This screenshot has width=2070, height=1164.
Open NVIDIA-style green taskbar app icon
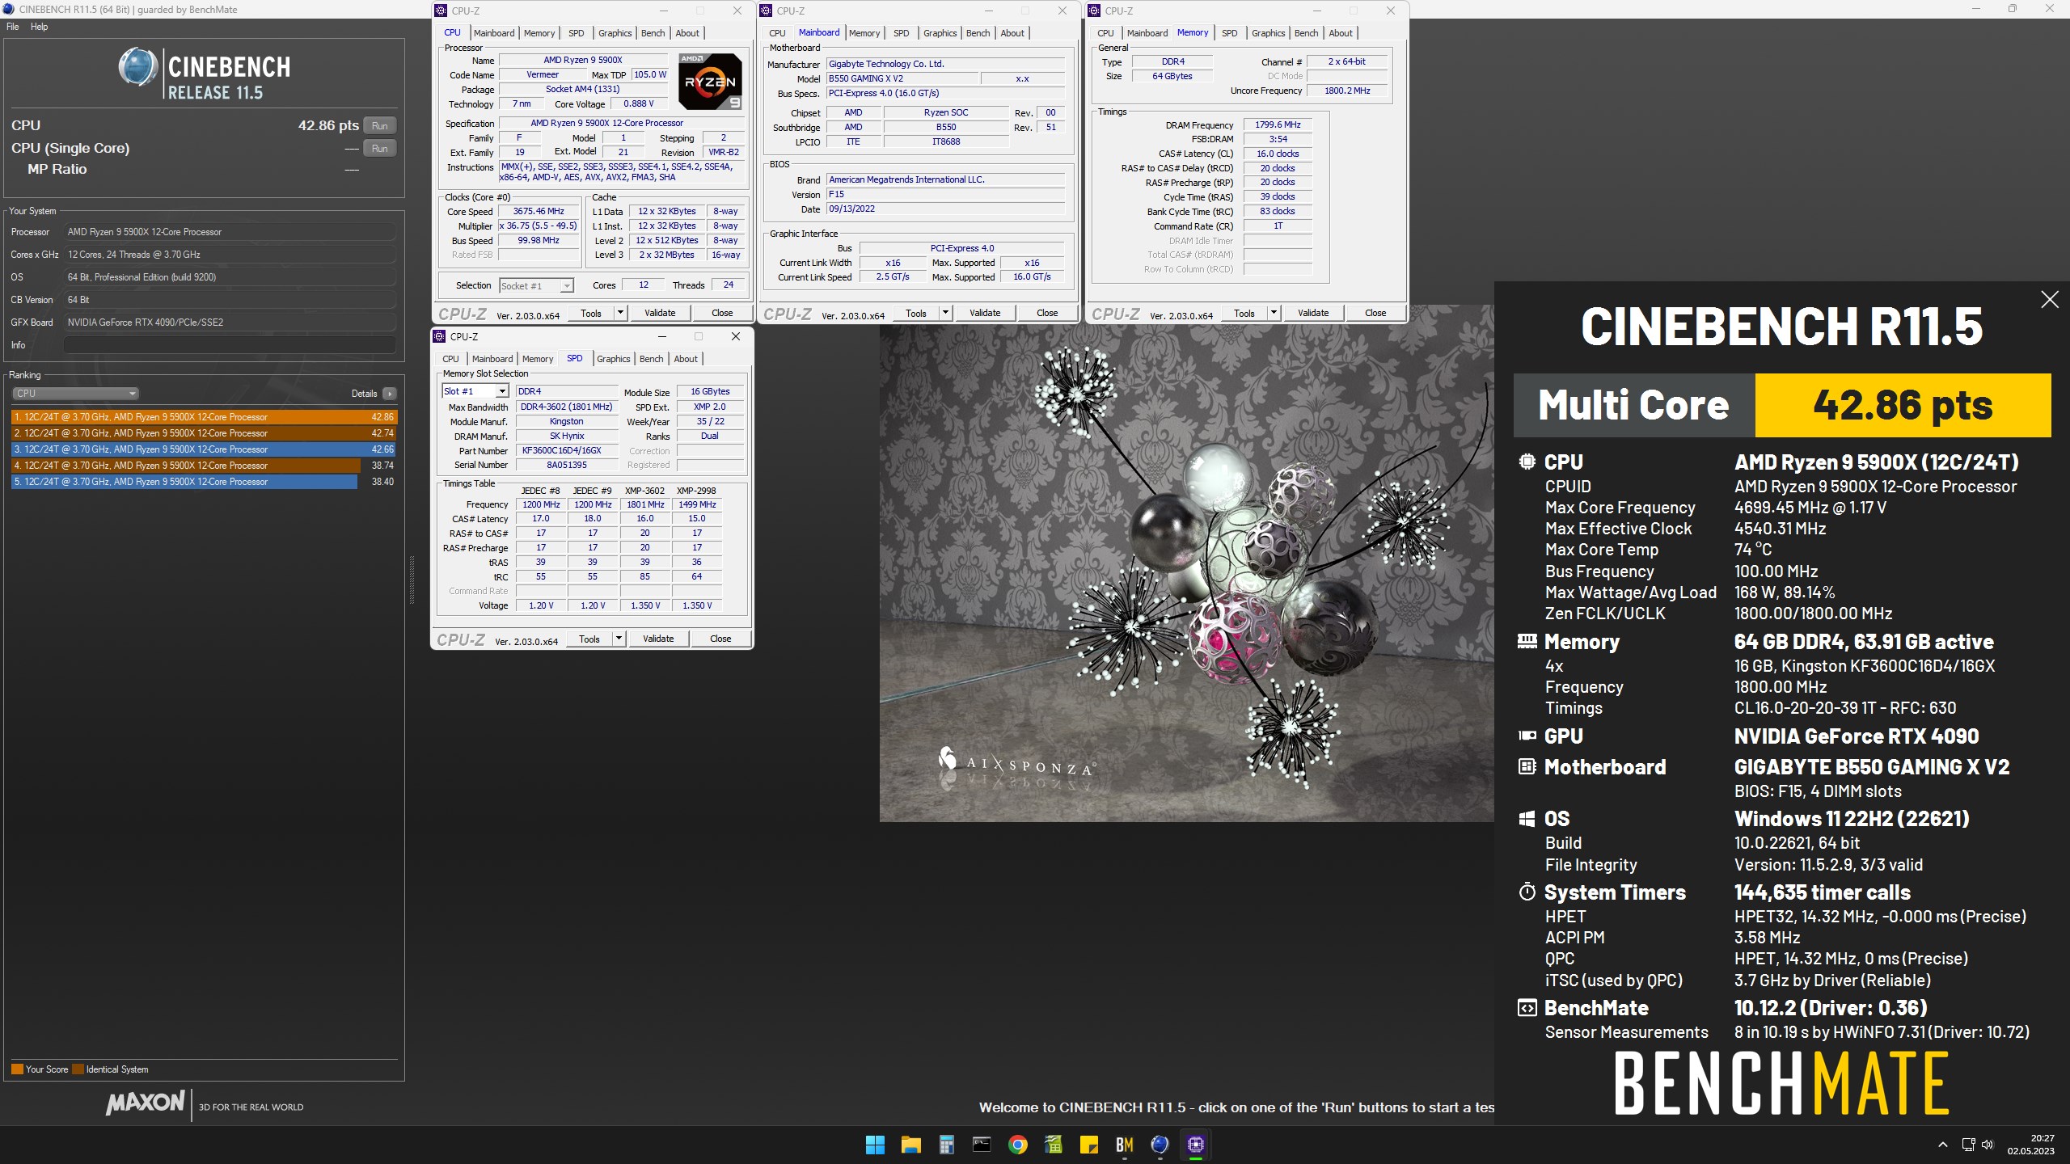click(1053, 1144)
